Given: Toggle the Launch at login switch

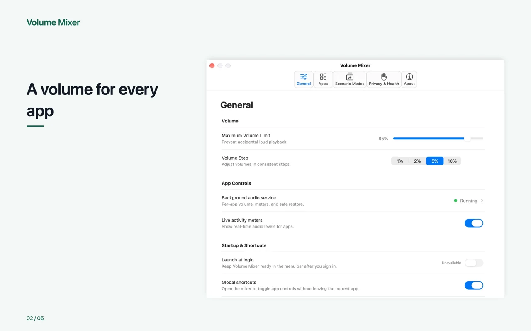Looking at the screenshot, I should (x=474, y=263).
